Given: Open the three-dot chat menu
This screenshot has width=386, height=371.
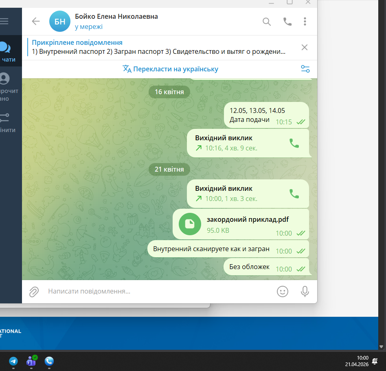Looking at the screenshot, I should 305,22.
